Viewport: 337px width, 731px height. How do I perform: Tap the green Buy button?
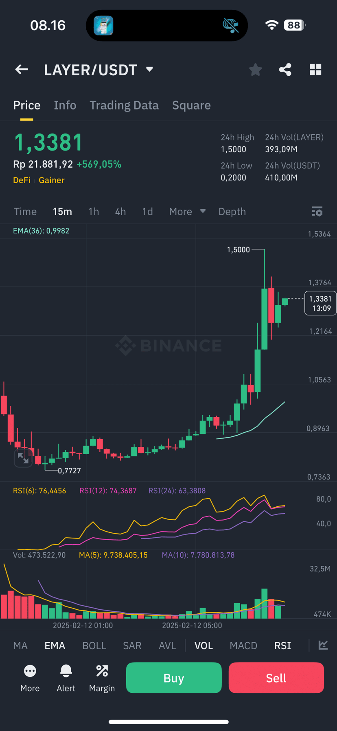pos(174,678)
